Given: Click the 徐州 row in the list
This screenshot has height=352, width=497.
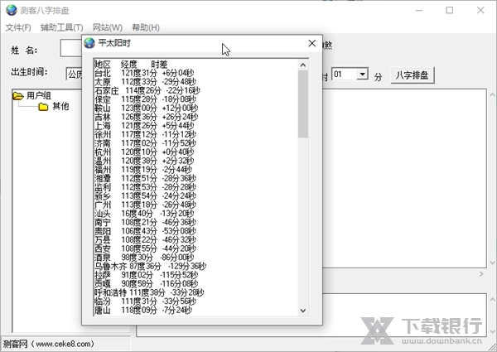Looking at the screenshot, I should click(145, 134).
